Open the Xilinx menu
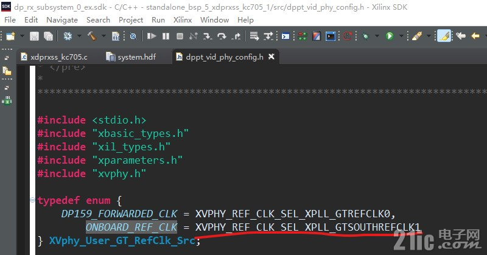 coord(183,20)
